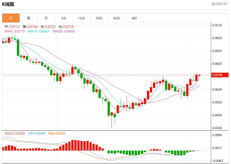Click the MACD indicator label
231x164 pixels.
pyautogui.click(x=15, y=134)
